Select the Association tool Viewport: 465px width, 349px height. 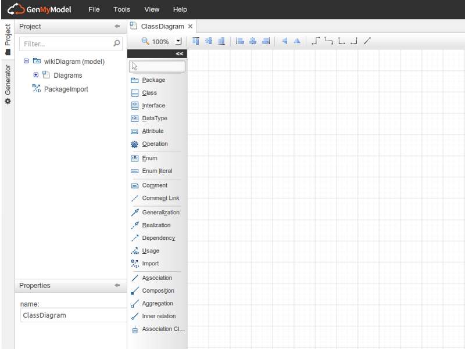click(155, 278)
